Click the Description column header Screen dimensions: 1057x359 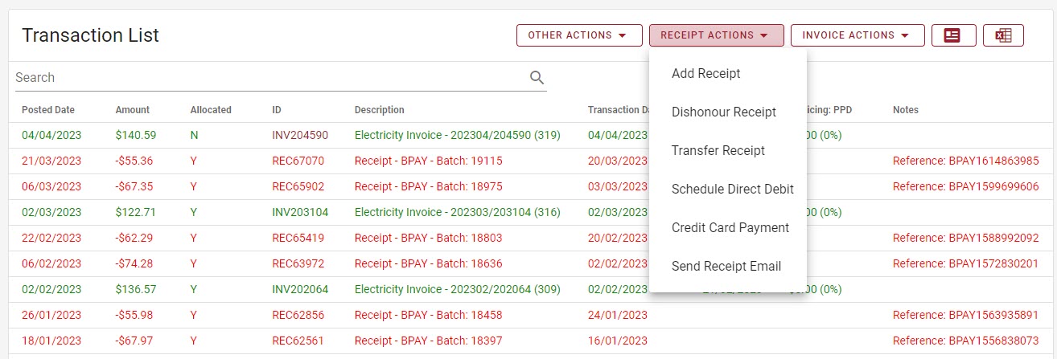tap(379, 110)
